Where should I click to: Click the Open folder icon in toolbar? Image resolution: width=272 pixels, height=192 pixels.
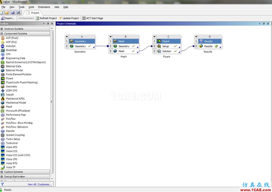7,13
